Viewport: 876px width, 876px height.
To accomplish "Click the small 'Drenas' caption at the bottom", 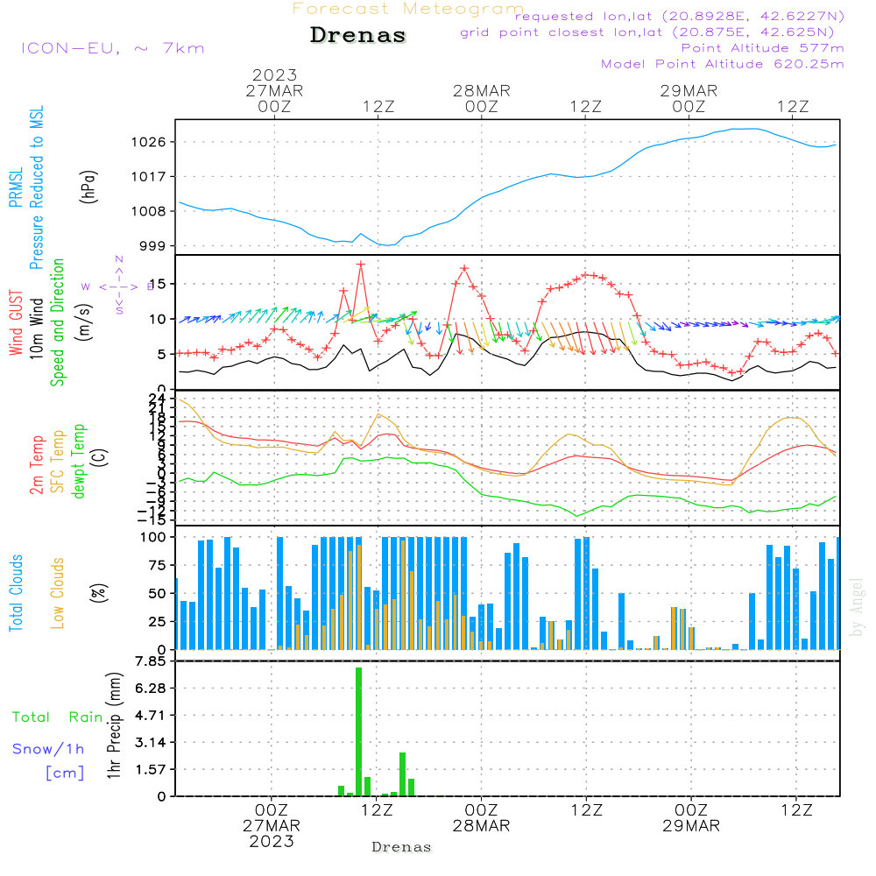I will (x=402, y=847).
